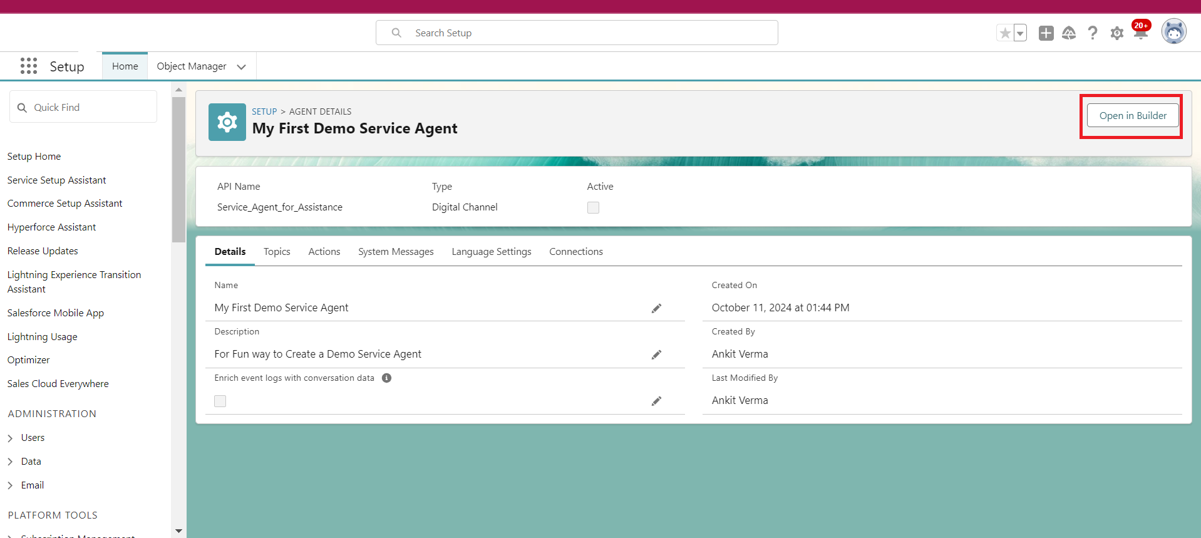Image resolution: width=1201 pixels, height=538 pixels.
Task: Edit the Description field pencil icon
Action: (656, 354)
